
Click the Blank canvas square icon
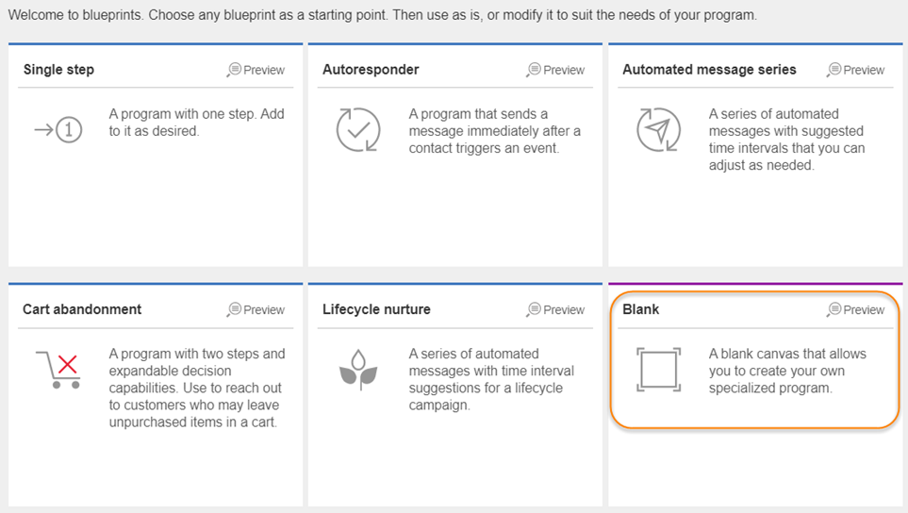click(658, 370)
